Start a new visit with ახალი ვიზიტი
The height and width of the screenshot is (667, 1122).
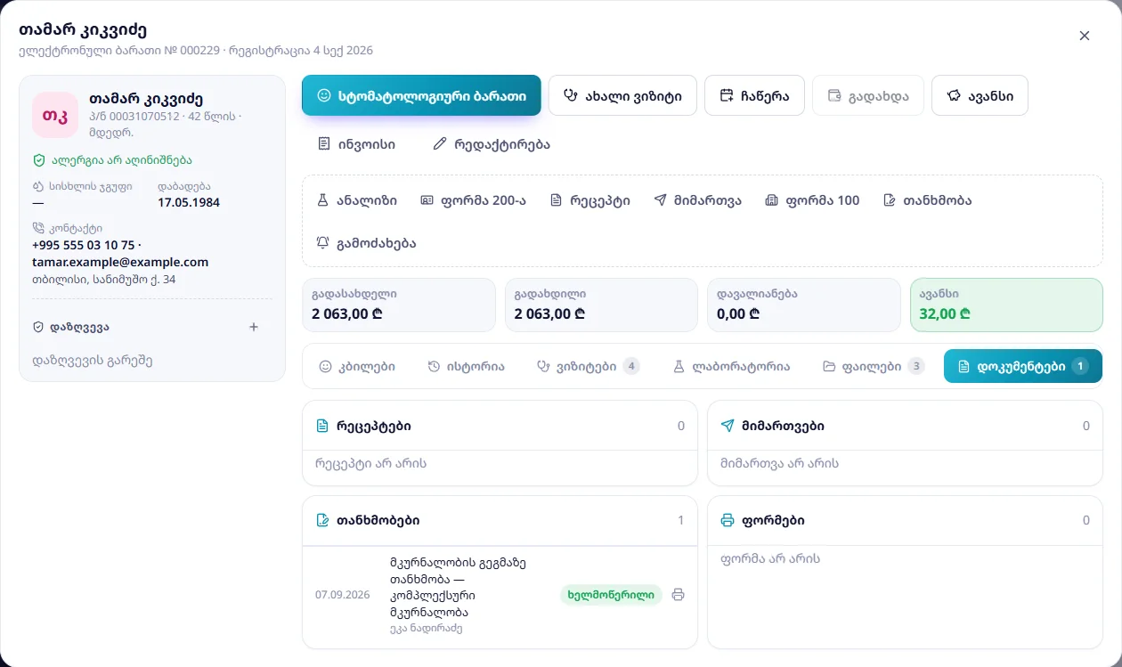point(623,95)
